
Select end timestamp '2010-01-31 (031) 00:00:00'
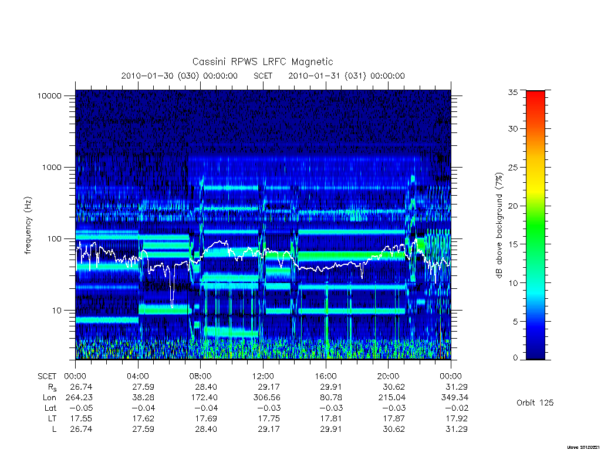coord(346,76)
